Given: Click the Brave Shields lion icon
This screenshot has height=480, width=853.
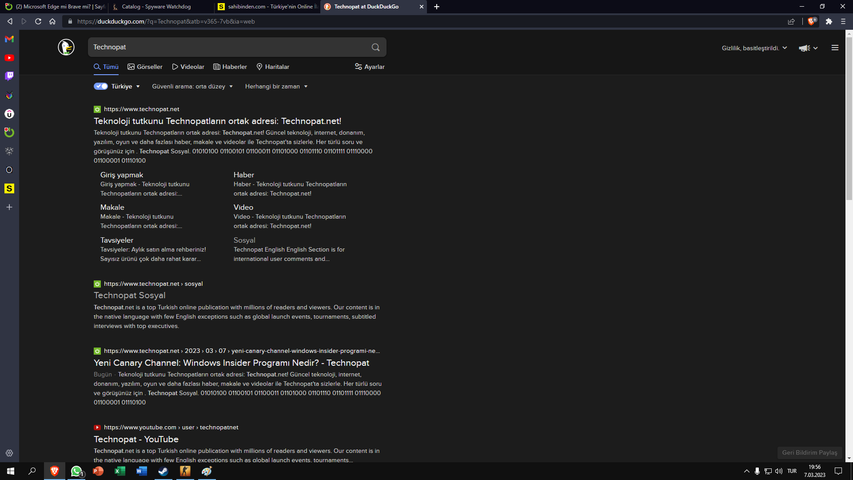Looking at the screenshot, I should 811,21.
